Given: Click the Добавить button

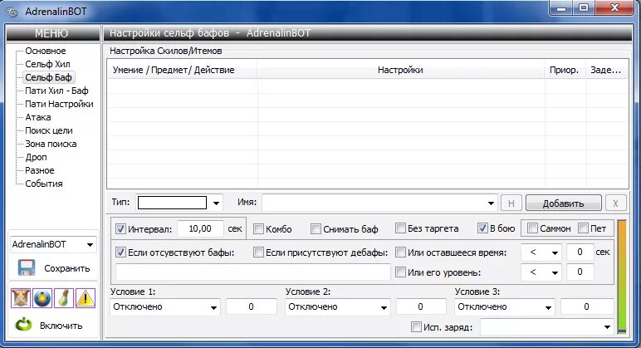Looking at the screenshot, I should point(563,203).
